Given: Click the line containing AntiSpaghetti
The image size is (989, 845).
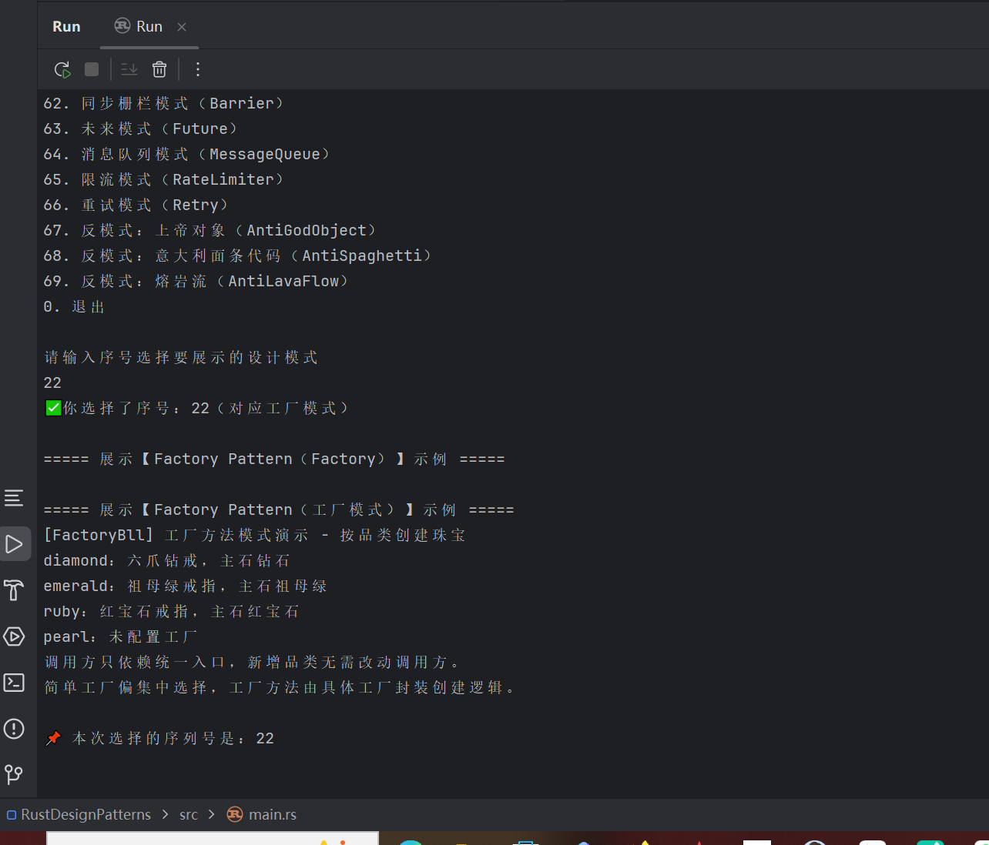Looking at the screenshot, I should [238, 256].
